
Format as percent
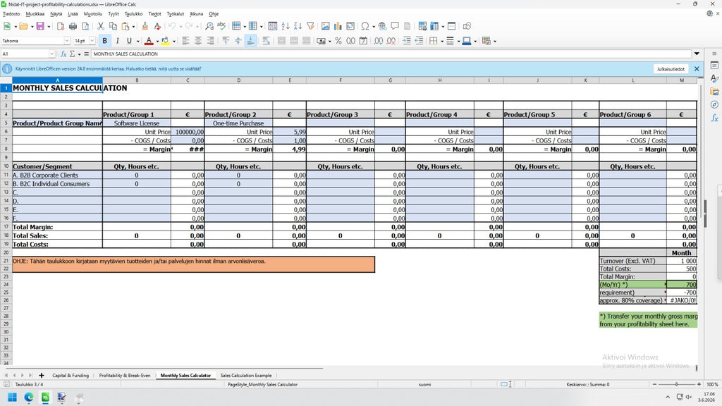pyautogui.click(x=338, y=41)
